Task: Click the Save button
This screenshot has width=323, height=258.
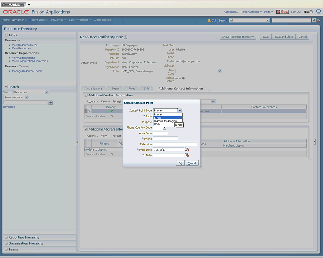Action: [266, 37]
